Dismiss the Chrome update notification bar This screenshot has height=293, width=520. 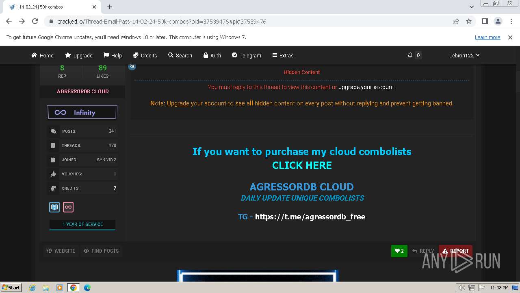pyautogui.click(x=510, y=37)
